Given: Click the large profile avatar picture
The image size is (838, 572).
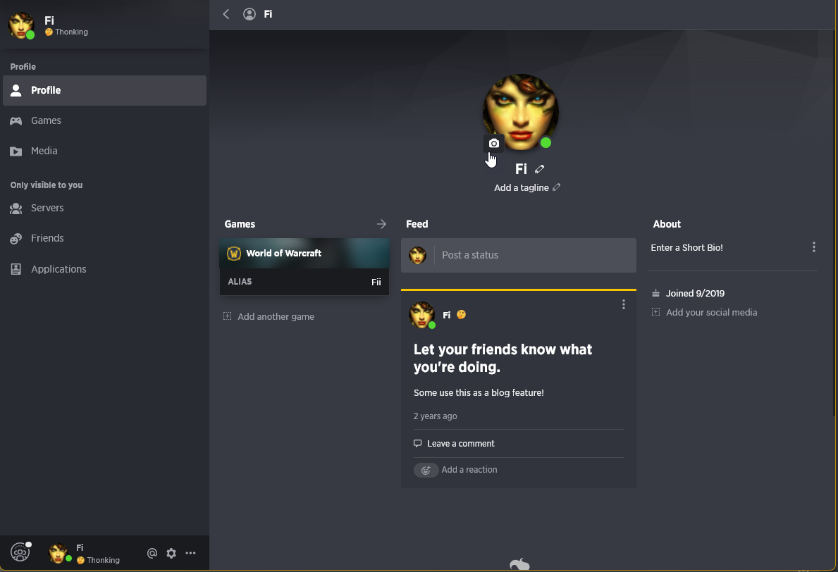Looking at the screenshot, I should (521, 112).
